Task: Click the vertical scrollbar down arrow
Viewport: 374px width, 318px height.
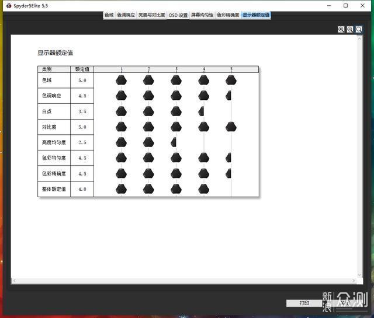Action: (360, 275)
